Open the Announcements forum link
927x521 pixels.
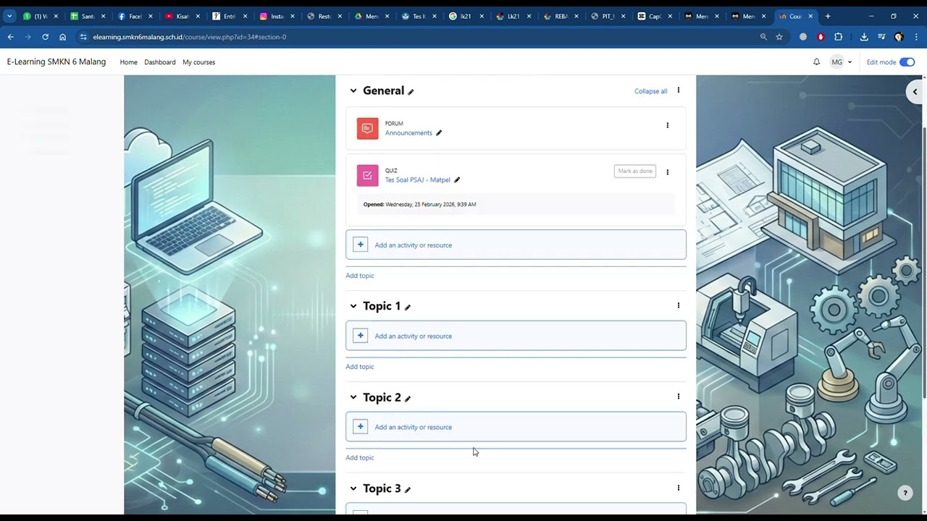408,133
